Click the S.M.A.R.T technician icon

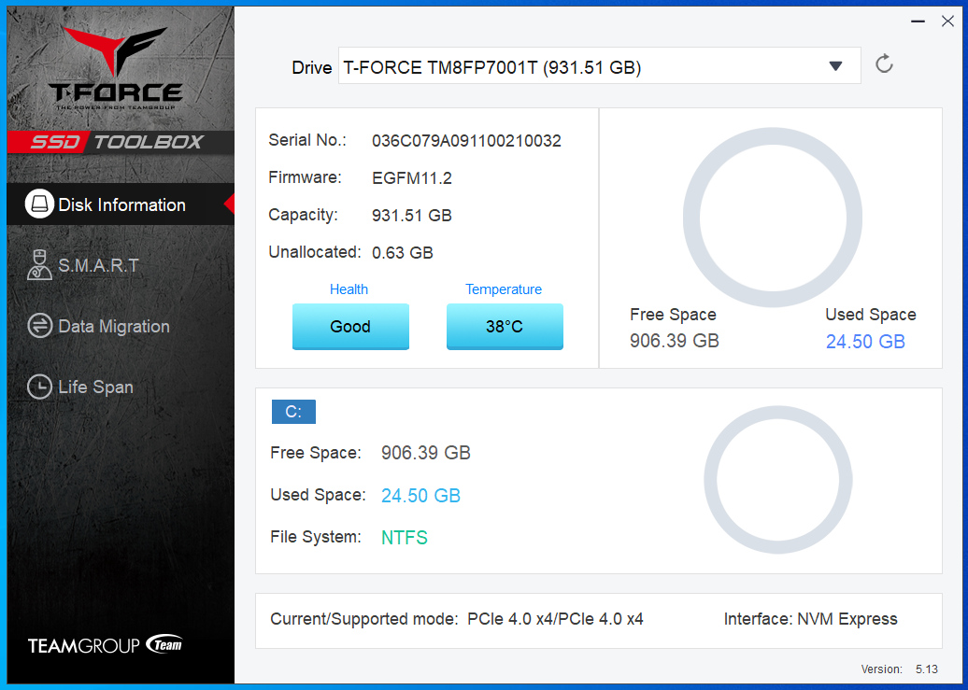tap(39, 265)
